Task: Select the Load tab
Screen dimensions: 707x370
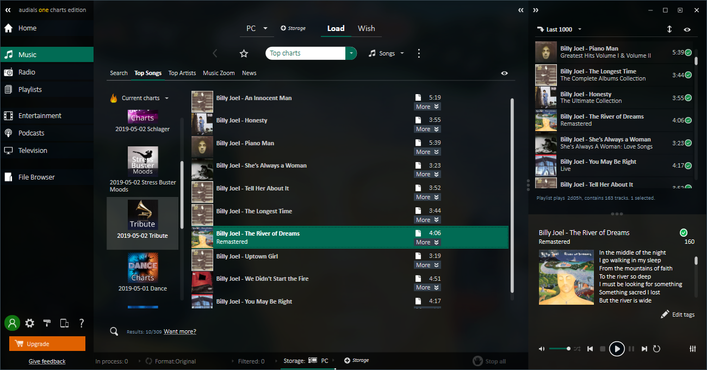Action: click(336, 28)
